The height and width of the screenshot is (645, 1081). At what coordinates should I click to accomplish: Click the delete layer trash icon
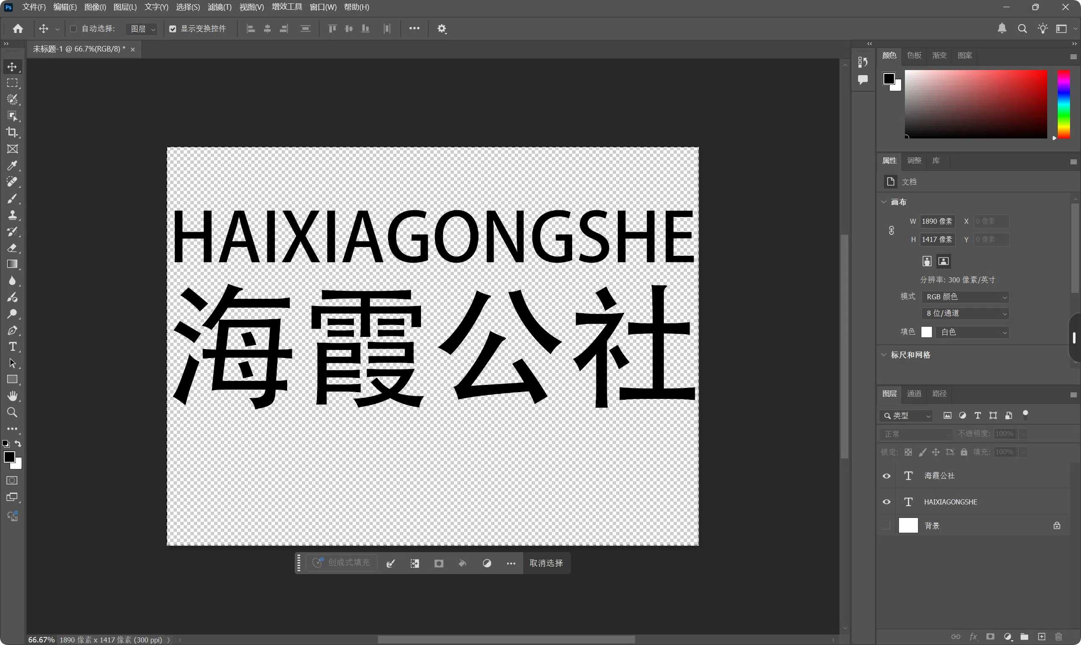(x=1058, y=637)
